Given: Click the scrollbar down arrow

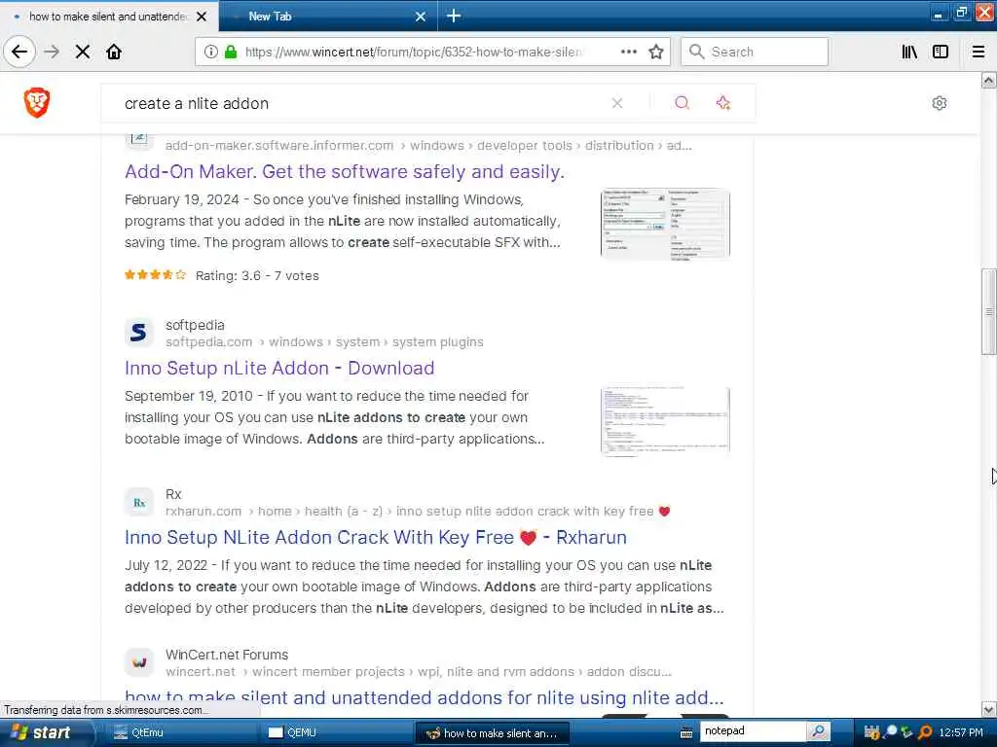Looking at the screenshot, I should [988, 709].
